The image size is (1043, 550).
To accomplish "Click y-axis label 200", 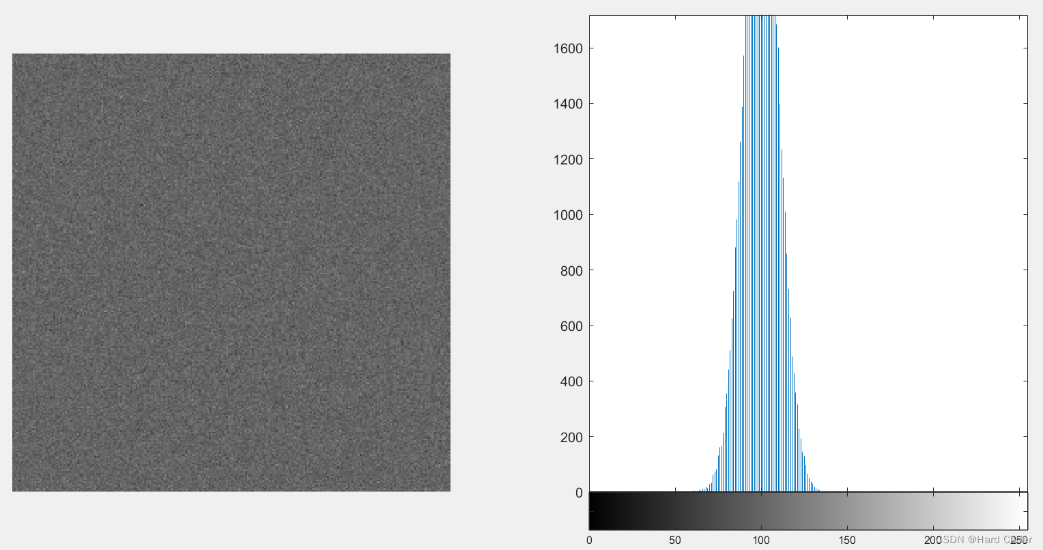I will (x=572, y=437).
